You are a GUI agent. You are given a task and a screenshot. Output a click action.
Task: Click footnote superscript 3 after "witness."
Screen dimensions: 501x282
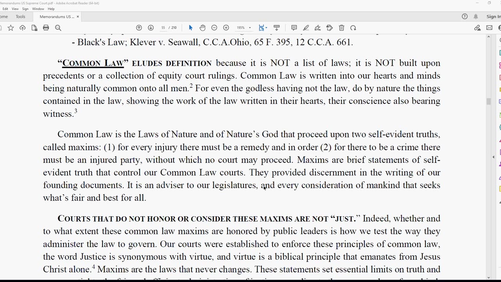click(x=76, y=111)
